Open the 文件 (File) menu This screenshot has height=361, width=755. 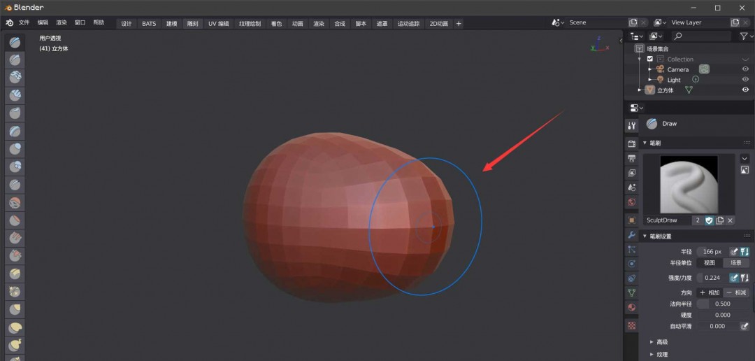24,22
